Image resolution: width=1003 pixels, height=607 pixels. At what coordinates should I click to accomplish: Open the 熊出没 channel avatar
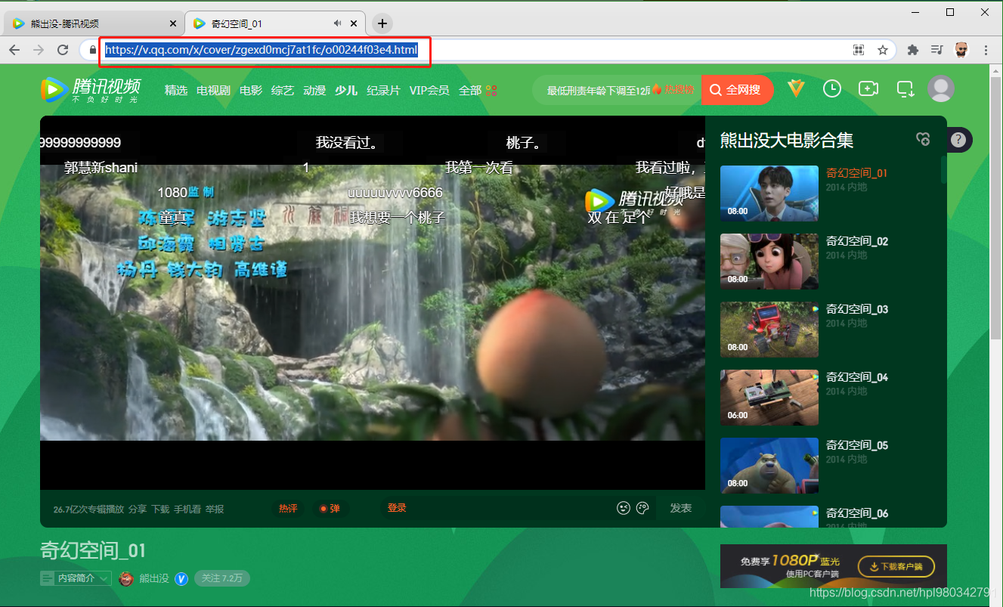tap(125, 578)
